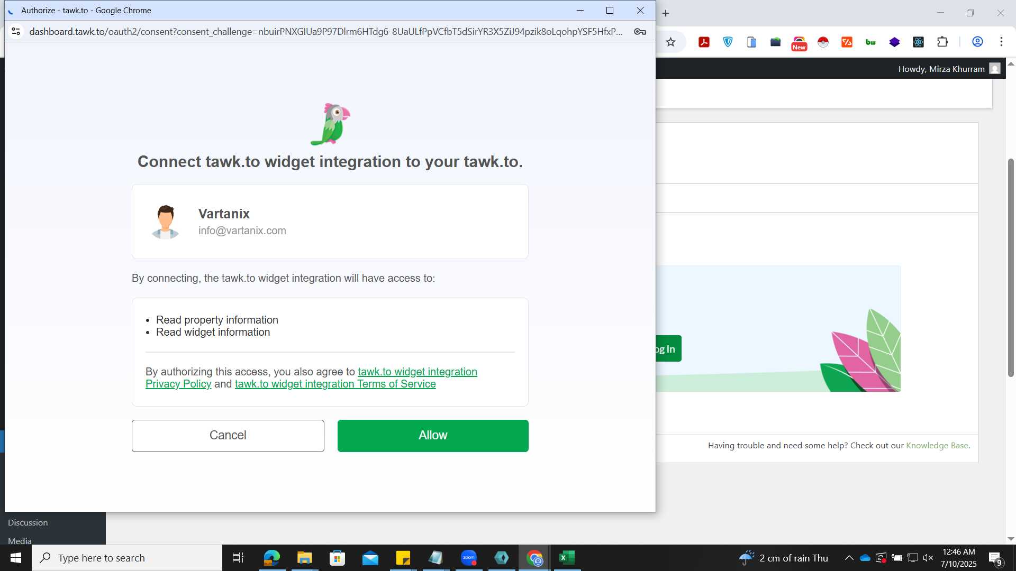Switch to Google Chrome in the taskbar

point(534,558)
